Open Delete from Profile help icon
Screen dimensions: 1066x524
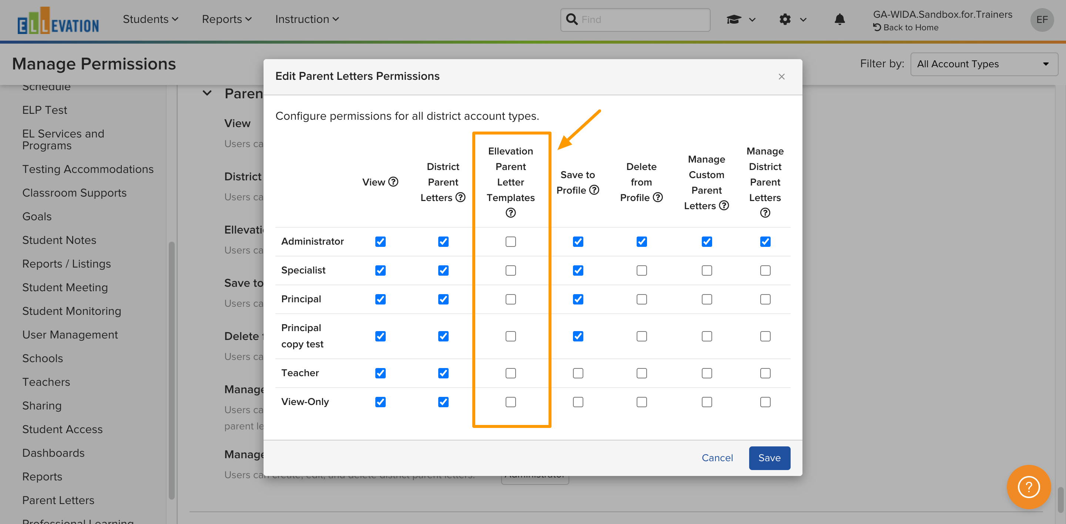(658, 198)
